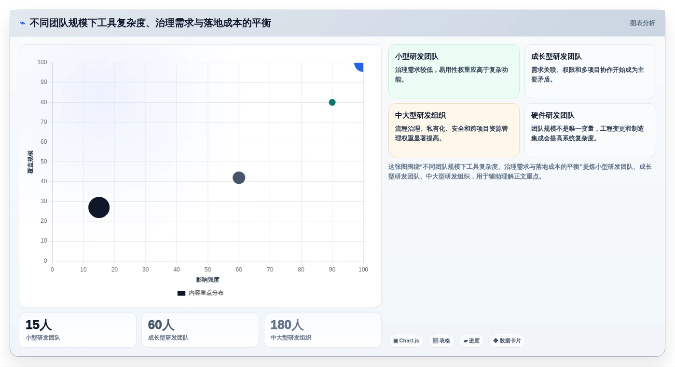Click the 60人 stat card
This screenshot has height=367, width=675.
click(x=200, y=330)
